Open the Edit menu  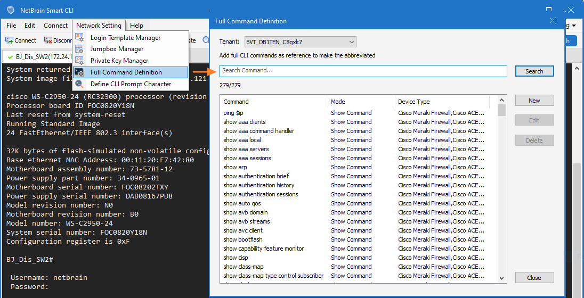coord(30,26)
